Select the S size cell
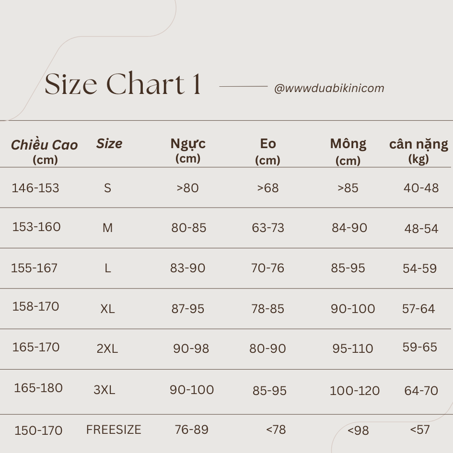453x453 pixels. (x=107, y=188)
